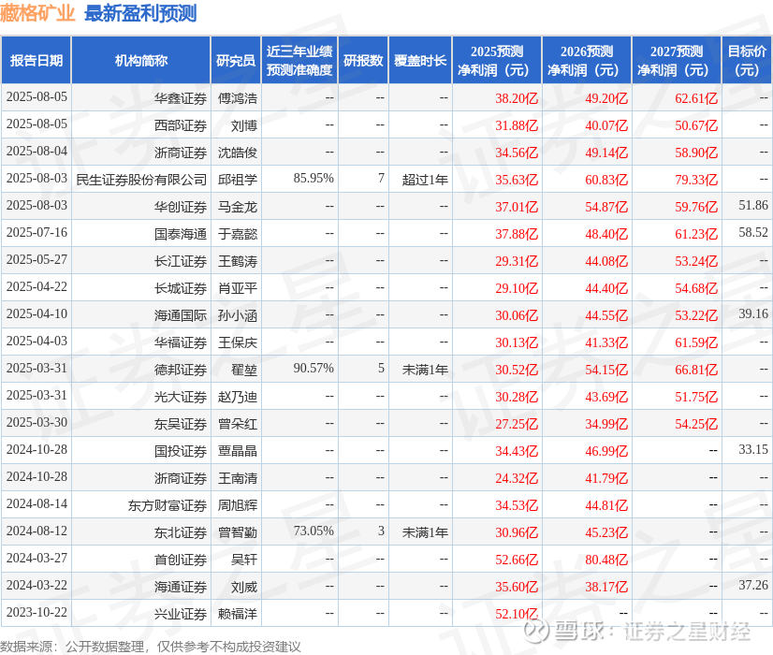The width and height of the screenshot is (773, 655).
Task: Click researcher name 傅鸿浩
Action: (x=238, y=98)
